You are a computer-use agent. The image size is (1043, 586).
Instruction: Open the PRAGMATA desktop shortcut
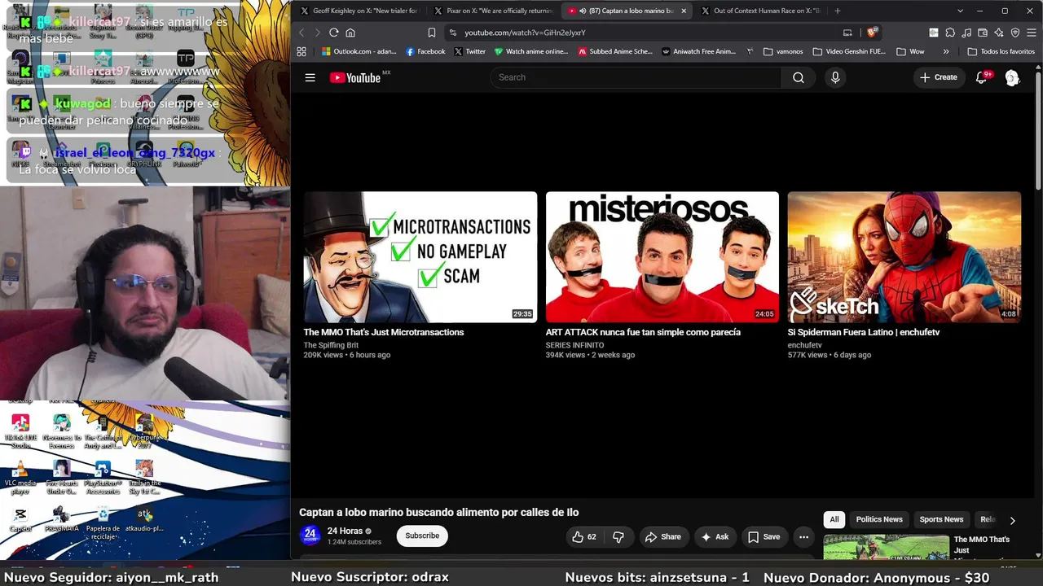(61, 519)
